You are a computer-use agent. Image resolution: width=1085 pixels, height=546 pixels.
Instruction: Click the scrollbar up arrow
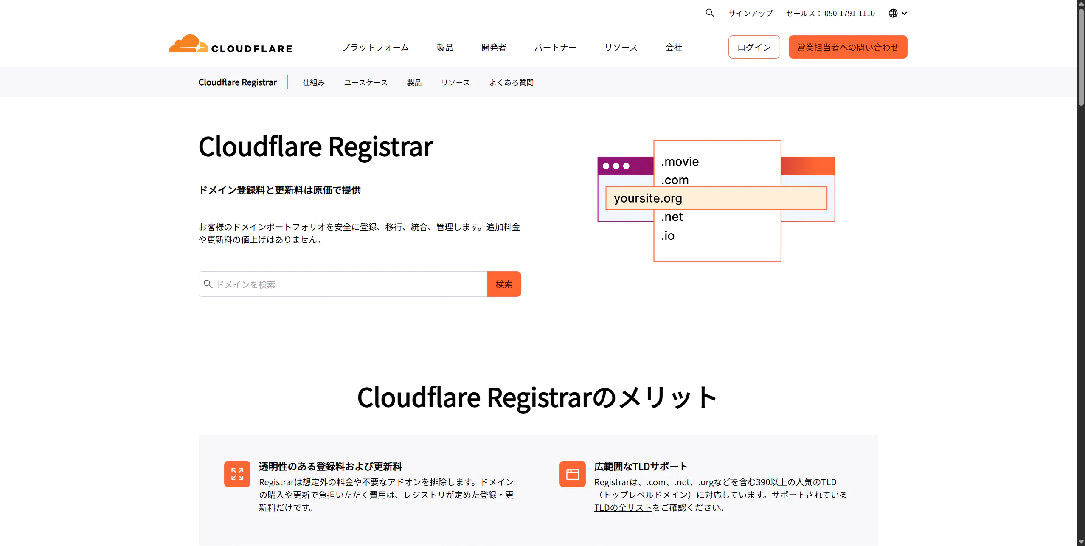(1081, 3)
